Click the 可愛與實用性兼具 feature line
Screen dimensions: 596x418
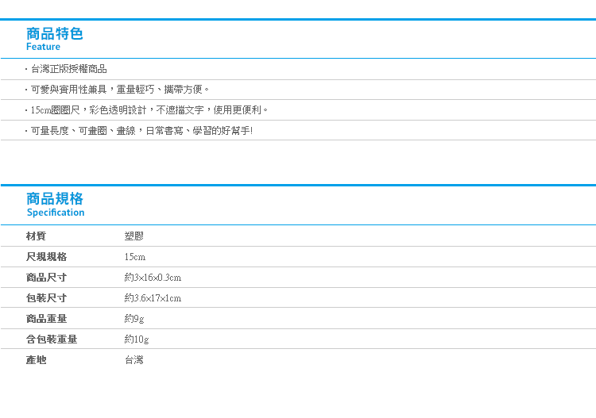point(119,90)
